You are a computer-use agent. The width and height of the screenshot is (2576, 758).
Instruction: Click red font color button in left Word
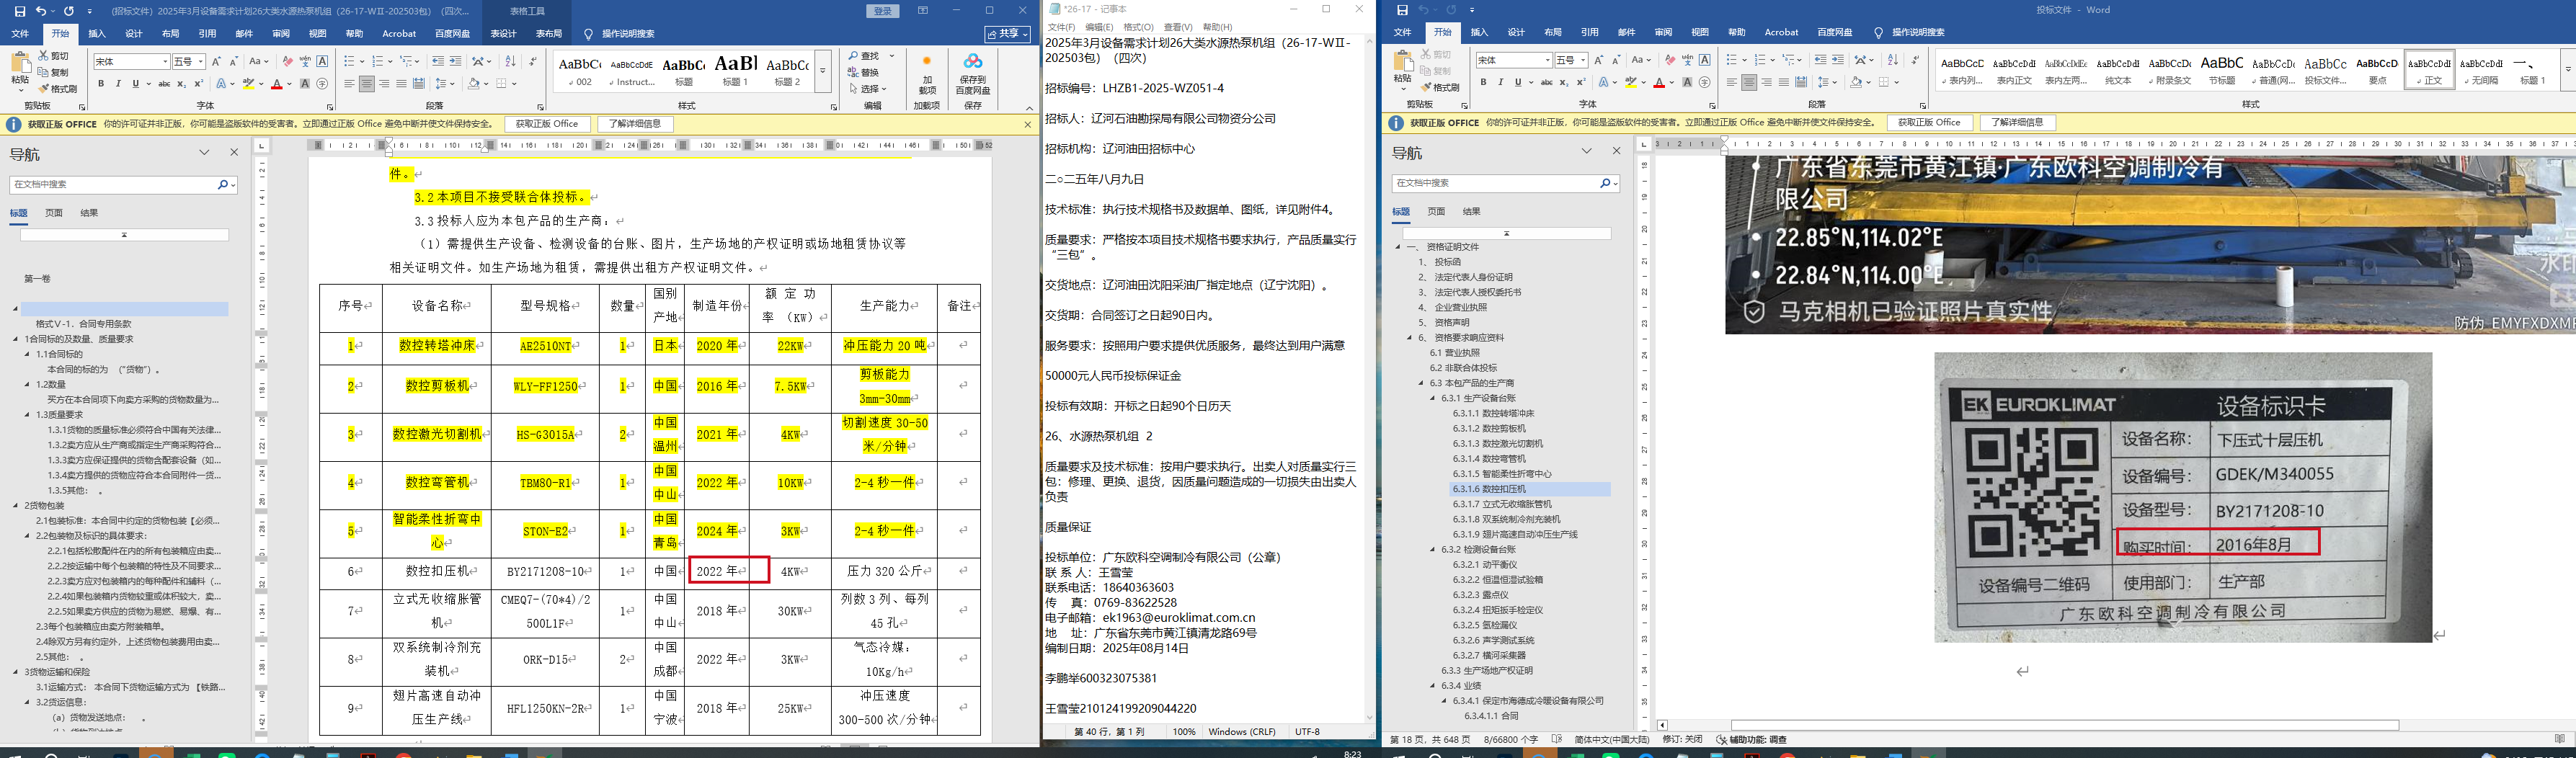(x=277, y=84)
